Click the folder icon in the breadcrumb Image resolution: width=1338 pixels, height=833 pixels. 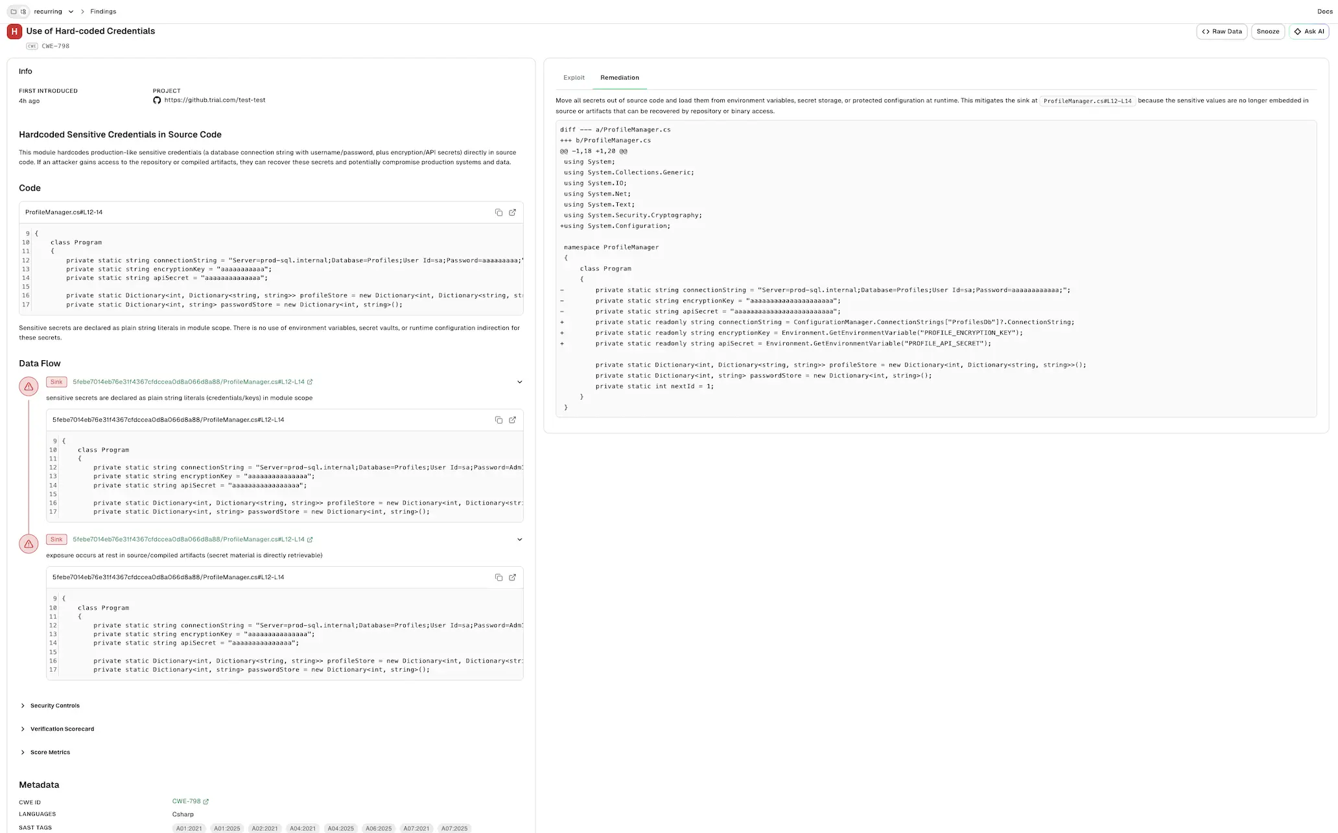[14, 12]
